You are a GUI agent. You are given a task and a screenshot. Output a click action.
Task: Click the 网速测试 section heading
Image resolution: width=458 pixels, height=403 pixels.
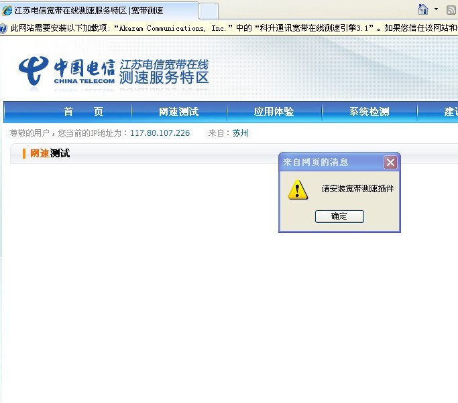click(50, 153)
